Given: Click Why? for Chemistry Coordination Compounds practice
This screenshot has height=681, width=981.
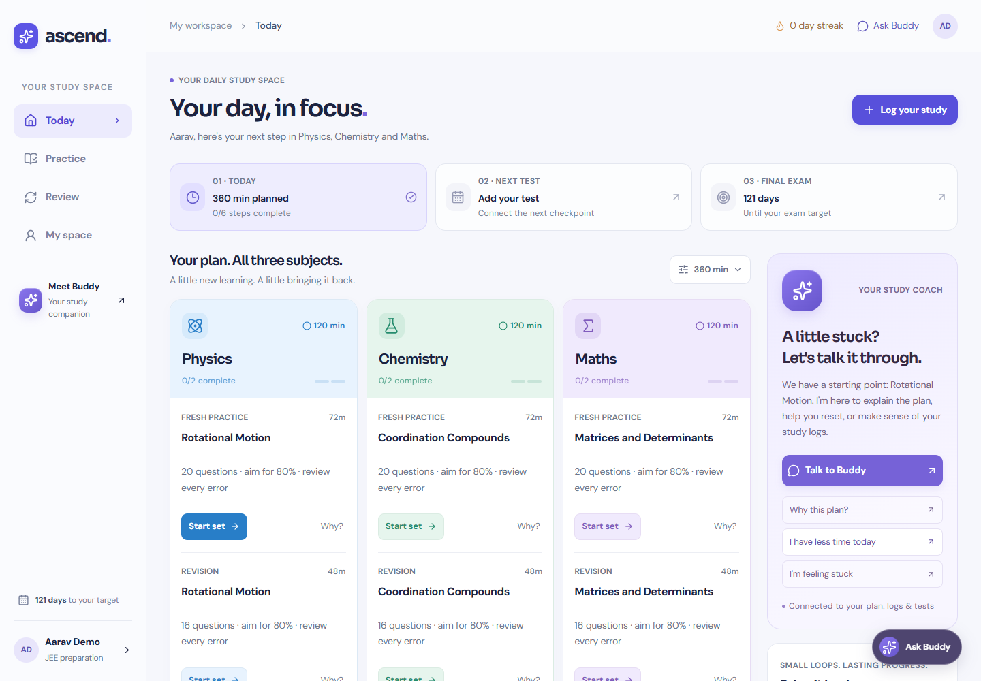Looking at the screenshot, I should coord(529,526).
